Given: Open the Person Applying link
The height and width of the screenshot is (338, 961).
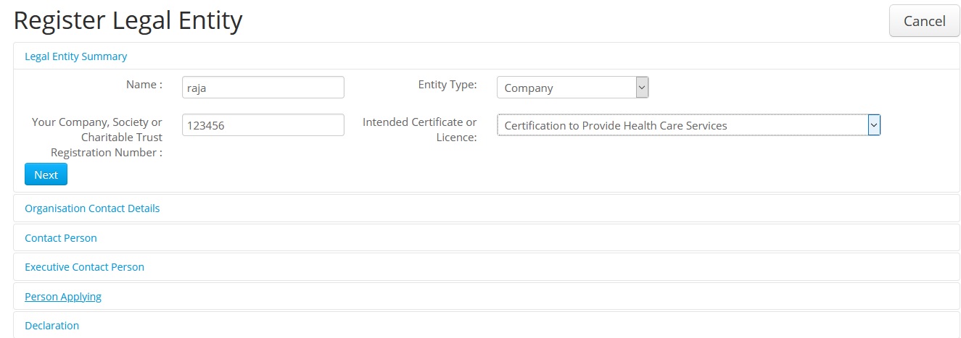Looking at the screenshot, I should point(63,297).
